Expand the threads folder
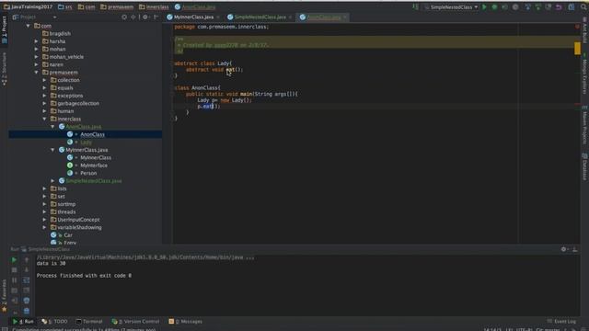The height and width of the screenshot is (331, 589). tap(45, 212)
